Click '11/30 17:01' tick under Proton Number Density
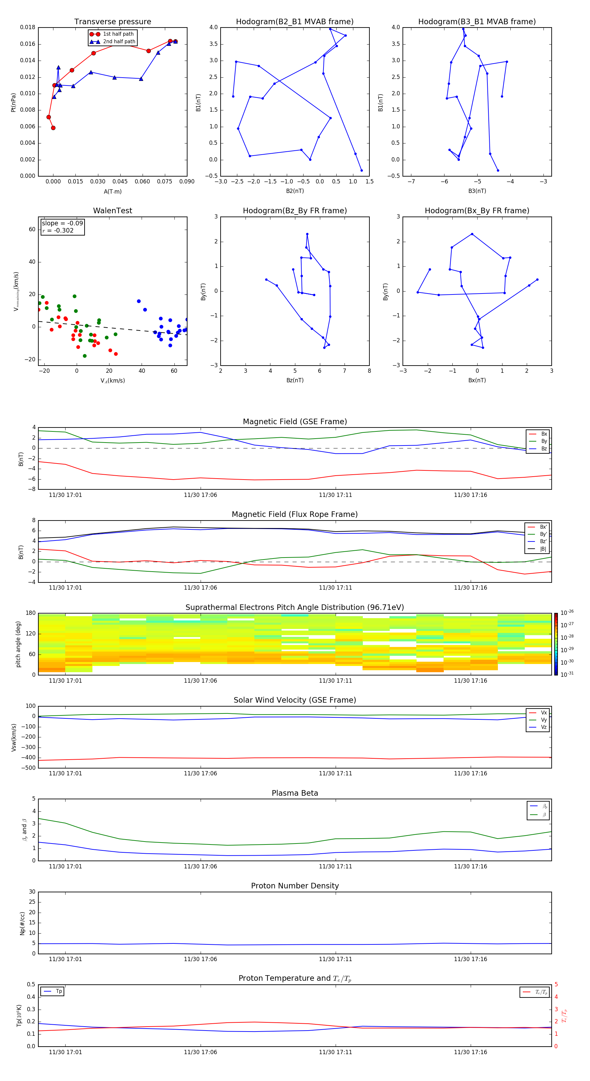 click(65, 959)
